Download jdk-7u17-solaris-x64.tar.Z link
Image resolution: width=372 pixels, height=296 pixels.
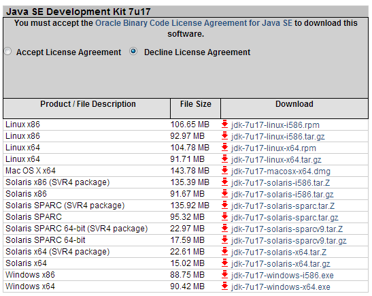click(x=279, y=252)
